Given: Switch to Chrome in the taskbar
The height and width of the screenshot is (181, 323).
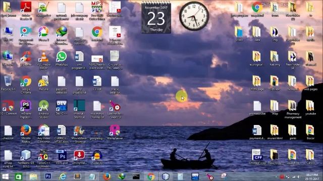Looking at the screenshot, I should pos(151,176).
